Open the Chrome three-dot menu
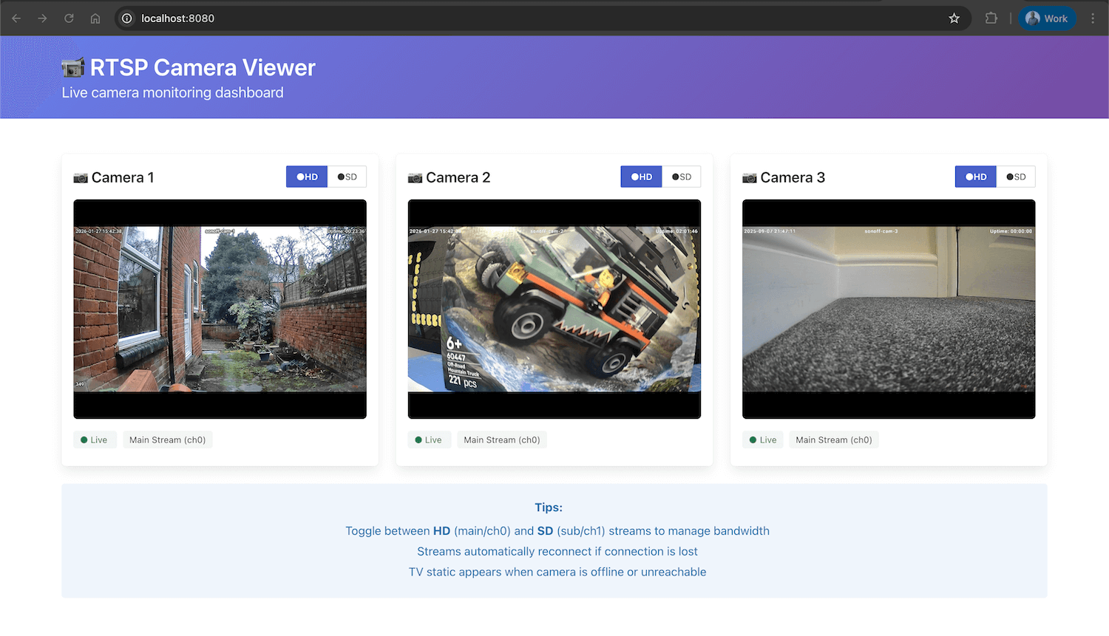The image size is (1109, 636). click(x=1093, y=18)
